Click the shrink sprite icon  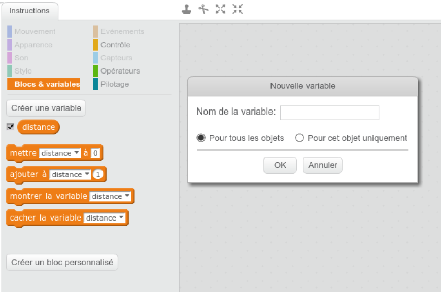pyautogui.click(x=238, y=9)
